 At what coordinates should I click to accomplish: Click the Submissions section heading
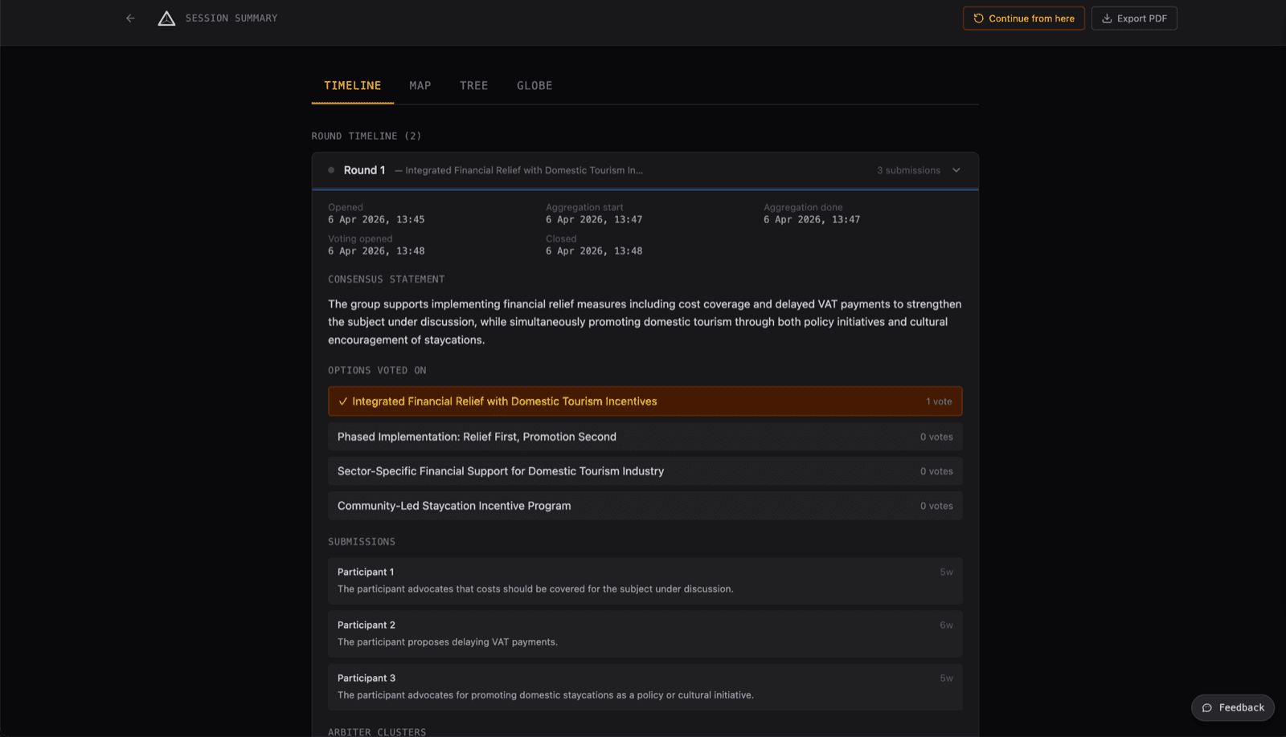tap(362, 542)
